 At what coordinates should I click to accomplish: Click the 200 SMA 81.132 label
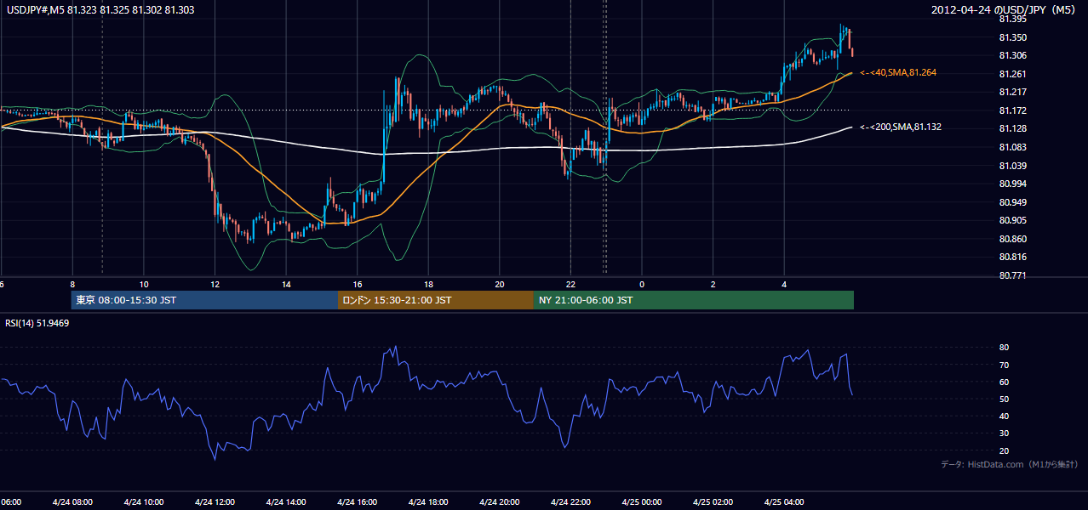point(901,127)
